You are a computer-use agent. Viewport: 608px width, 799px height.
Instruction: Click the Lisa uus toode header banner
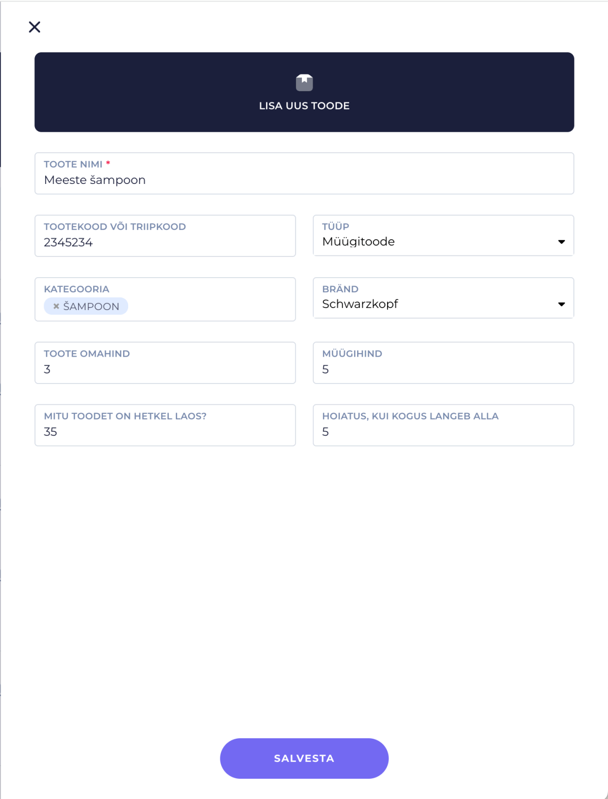point(304,92)
